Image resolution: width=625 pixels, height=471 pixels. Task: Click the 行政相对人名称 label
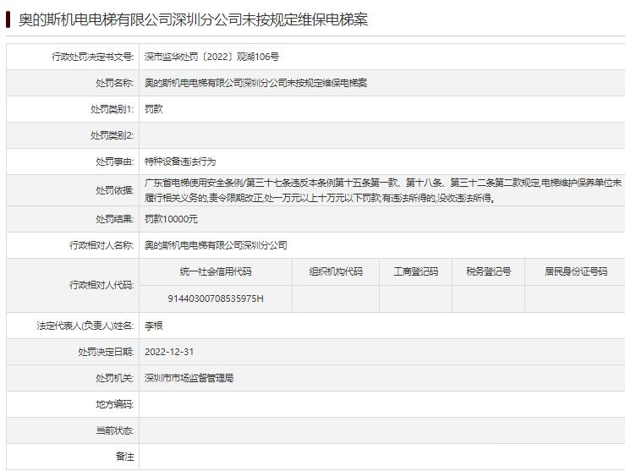[101, 245]
